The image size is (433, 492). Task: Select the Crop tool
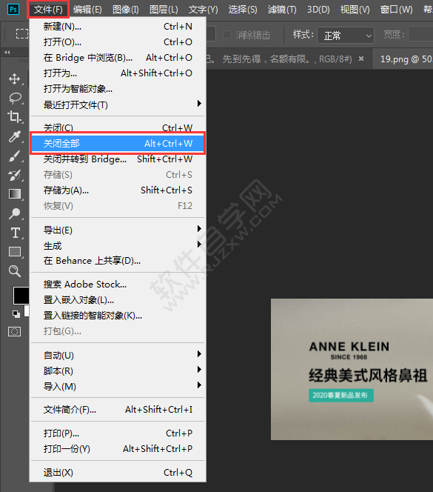[x=15, y=117]
